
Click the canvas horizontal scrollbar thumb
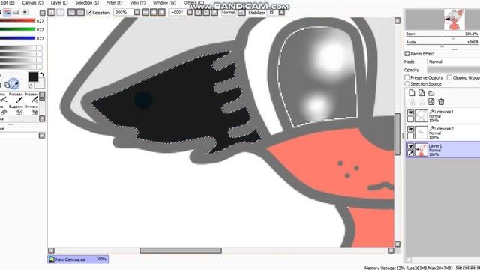coord(181,250)
